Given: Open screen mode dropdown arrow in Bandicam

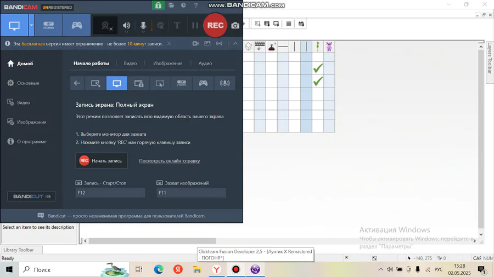Looking at the screenshot, I should (31, 25).
